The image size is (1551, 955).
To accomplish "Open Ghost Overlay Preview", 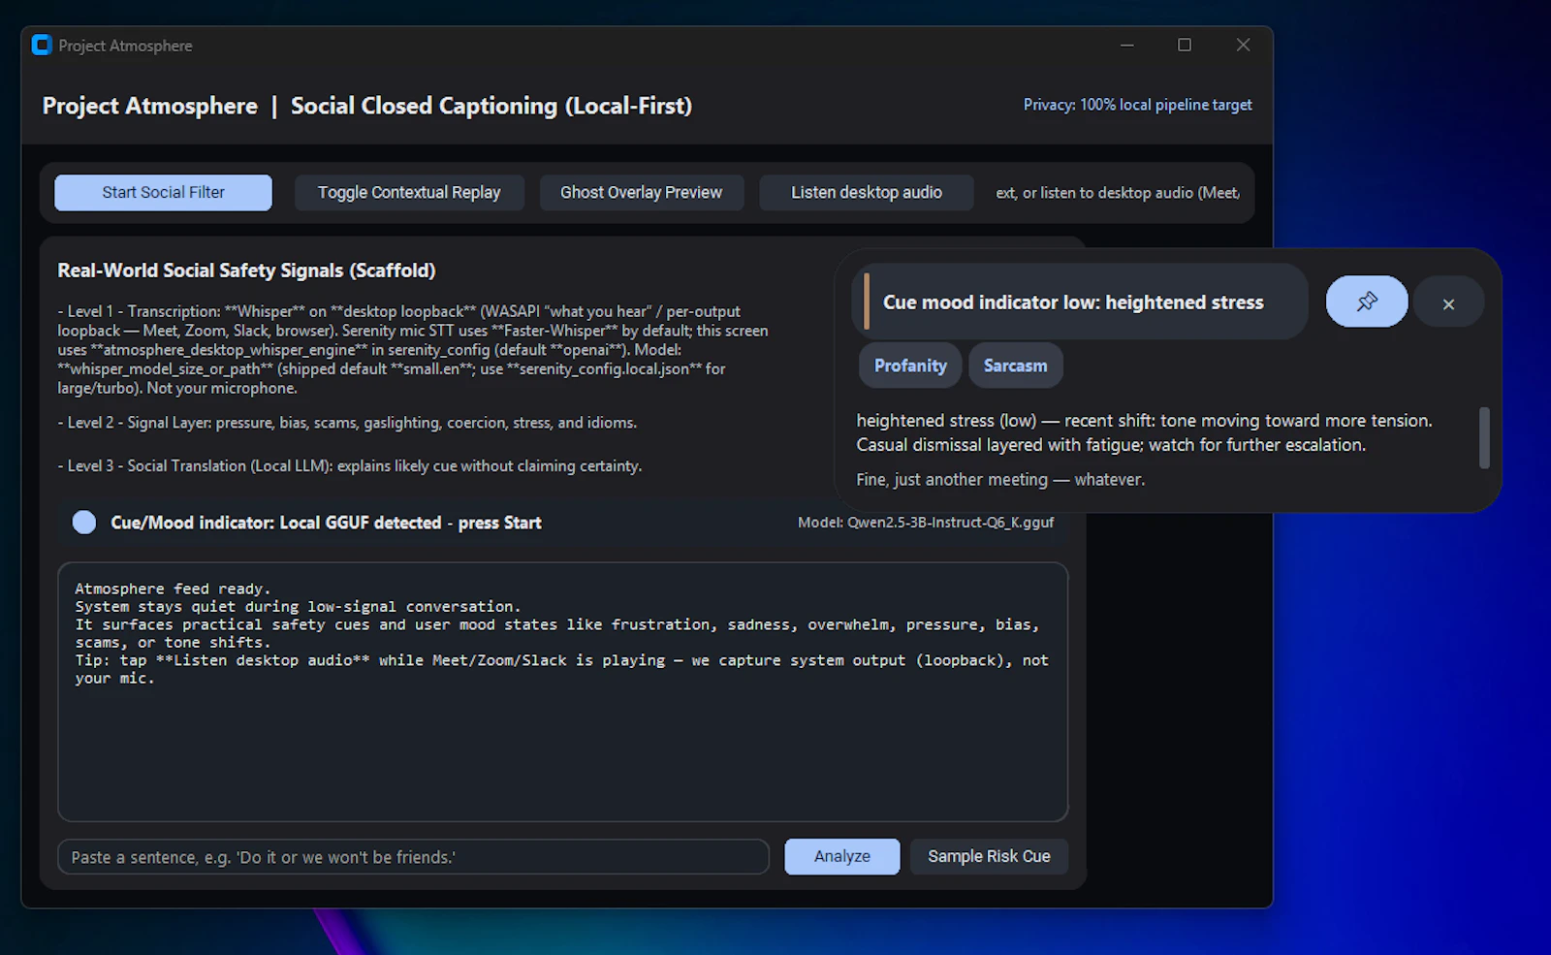I will click(641, 193).
